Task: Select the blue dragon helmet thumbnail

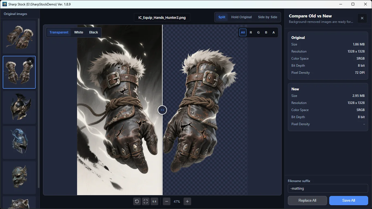Action: click(x=19, y=143)
